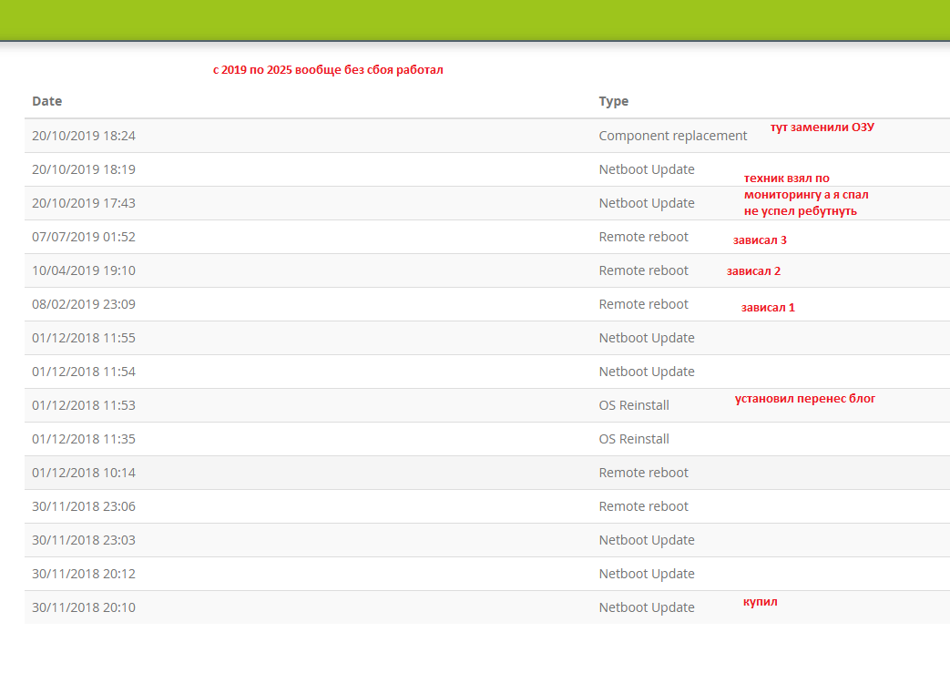
Task: Click Netboot Update in 20/10/2019 17:43 row
Action: [x=646, y=203]
